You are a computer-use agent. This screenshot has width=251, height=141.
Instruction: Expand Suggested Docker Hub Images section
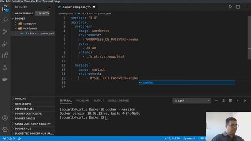click(33, 134)
